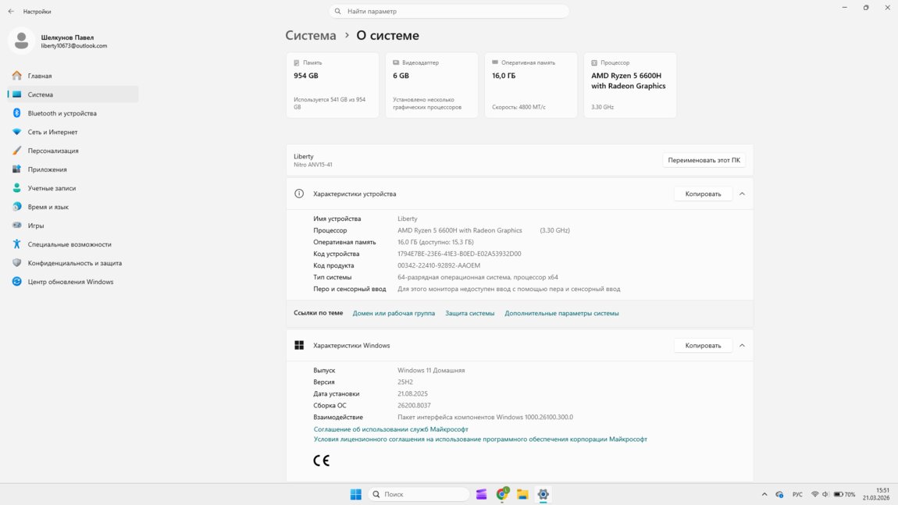Open Bluetooth и устройства settings section
This screenshot has height=505, width=898.
(x=62, y=113)
